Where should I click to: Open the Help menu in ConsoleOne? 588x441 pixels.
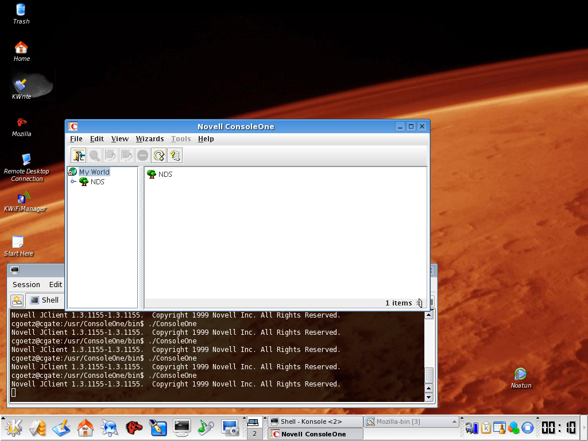coord(206,139)
